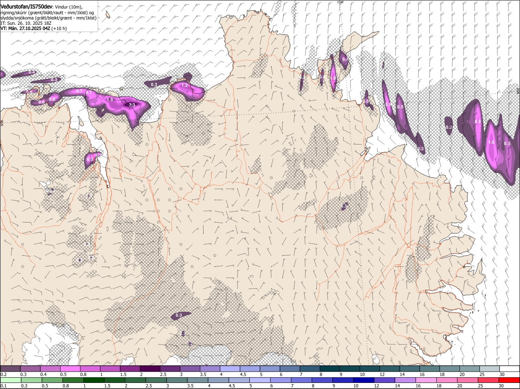The width and height of the screenshot is (520, 389).
Task: Click the Veðurstofan/IS750dev map title
Action: click(27, 7)
